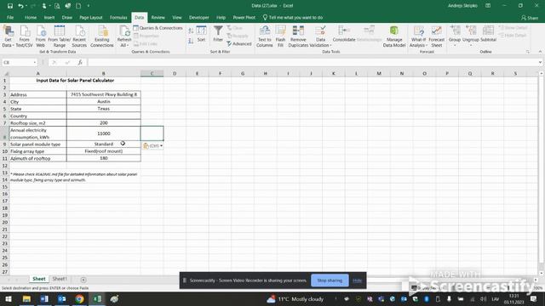Click Remove Duplicates
Image resolution: width=545 pixels, height=306 pixels.
coord(298,36)
